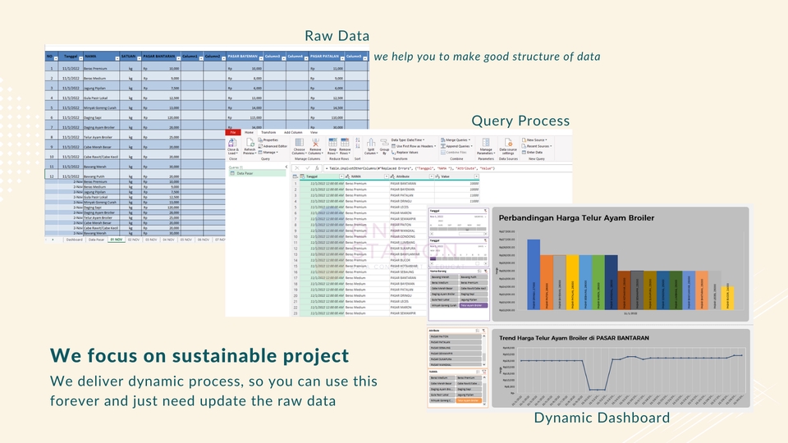Clear filter on Attribute slicer
Image resolution: width=788 pixels, height=443 pixels.
[484, 331]
